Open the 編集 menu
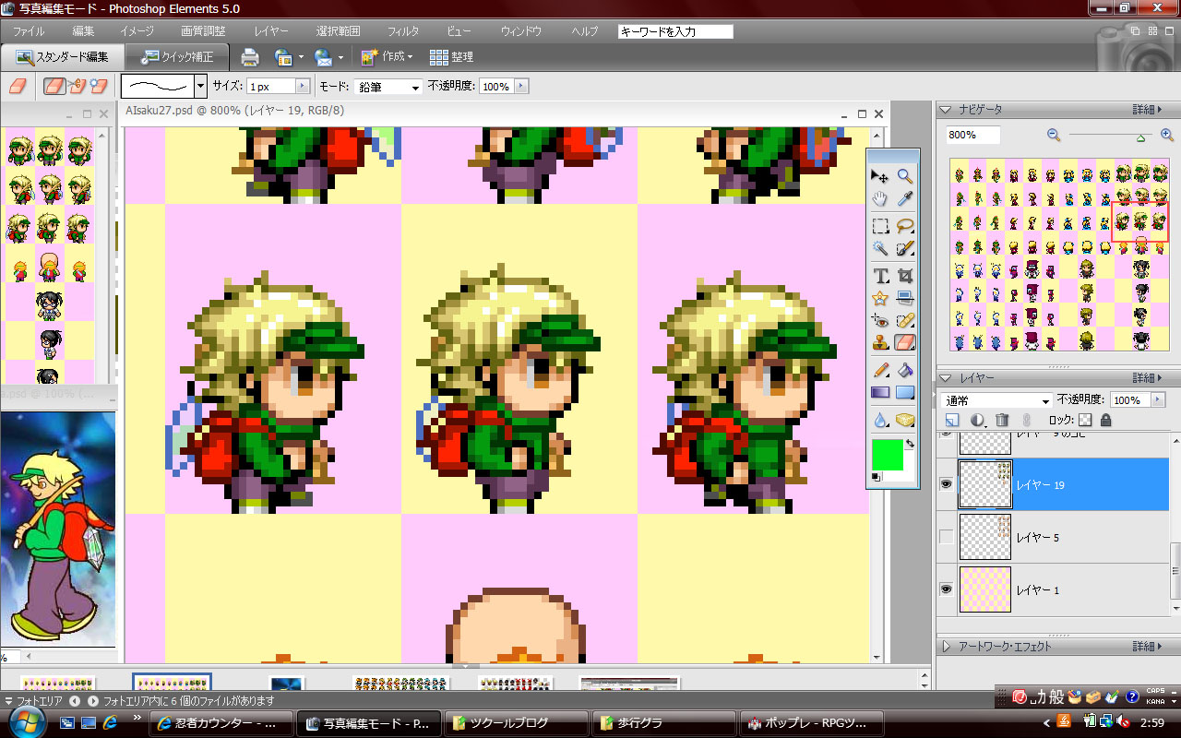Screen dimensions: 1181x738 click(x=83, y=31)
